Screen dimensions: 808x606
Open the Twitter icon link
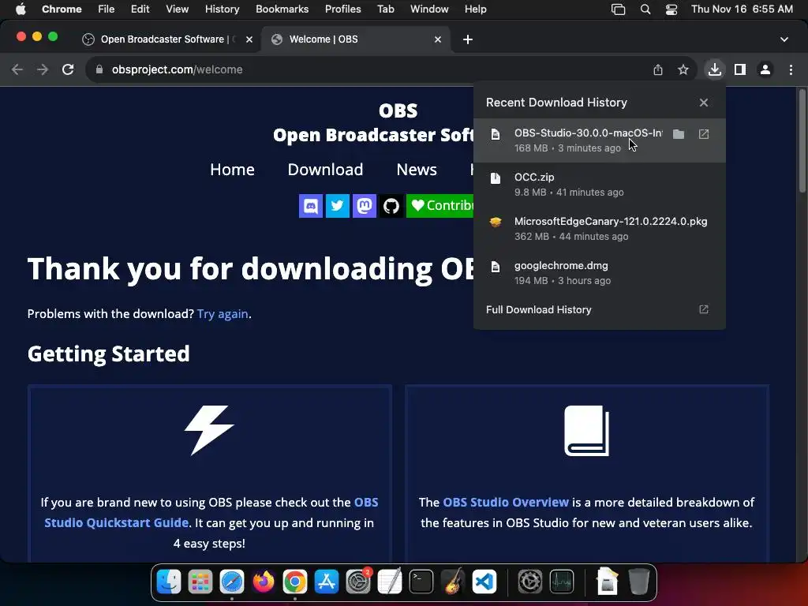[x=338, y=206]
